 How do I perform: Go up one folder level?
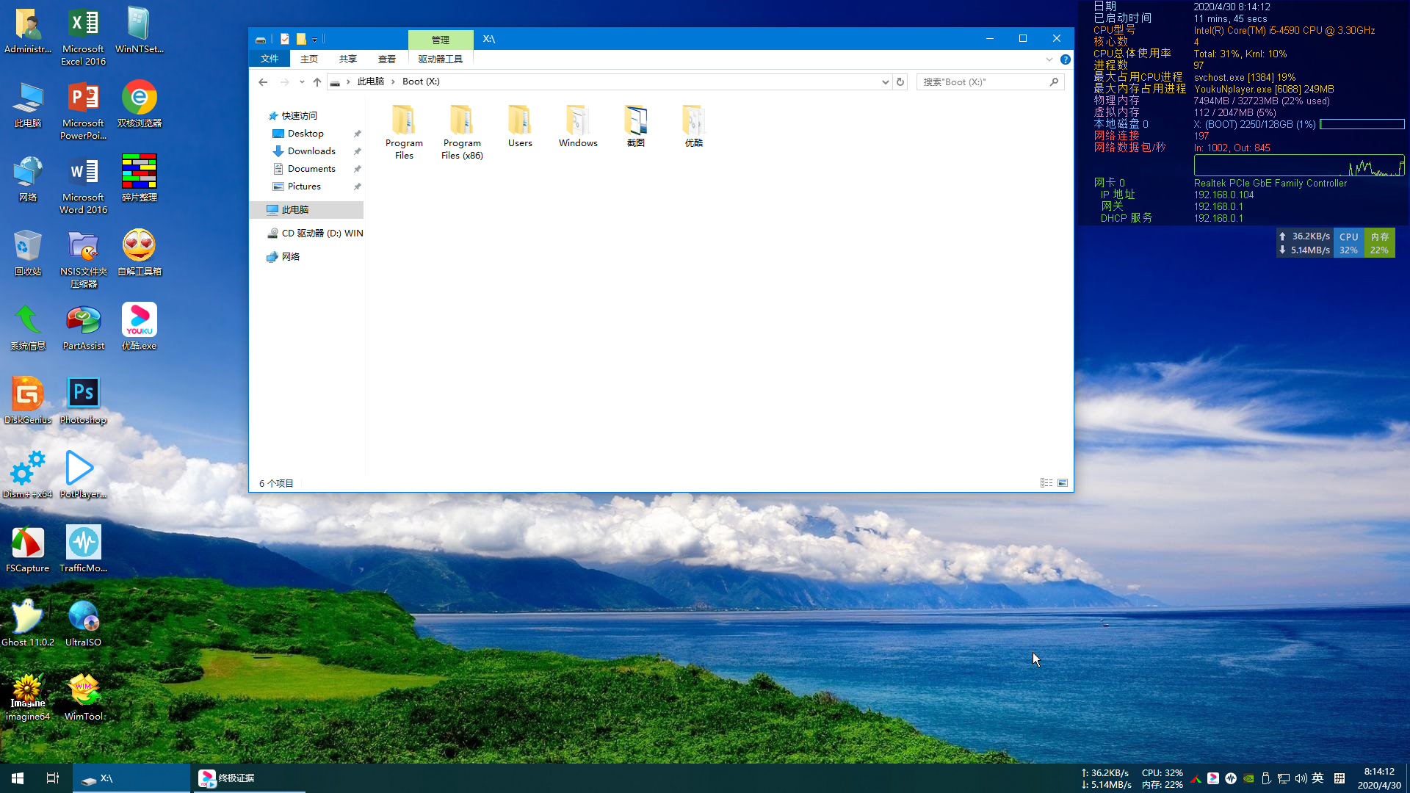click(317, 82)
